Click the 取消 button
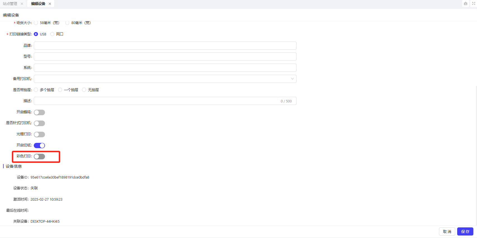Image resolution: width=477 pixels, height=238 pixels. tap(447, 232)
